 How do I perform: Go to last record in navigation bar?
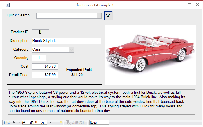(x=55, y=122)
